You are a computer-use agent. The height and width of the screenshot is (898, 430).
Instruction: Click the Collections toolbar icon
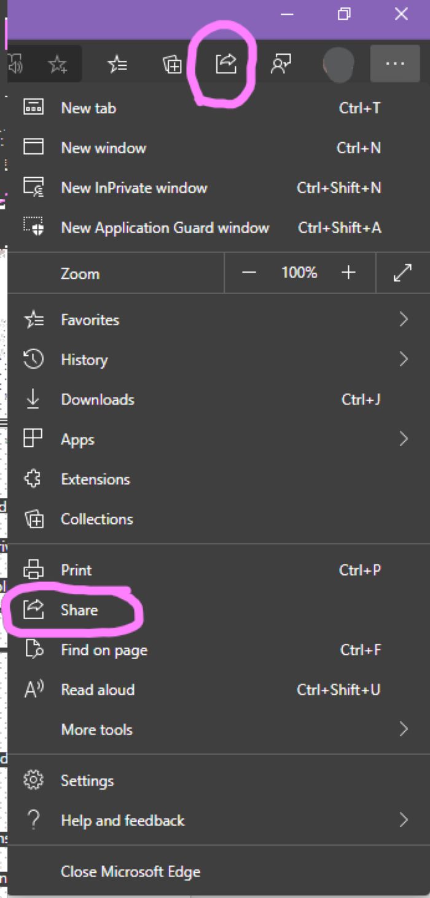(172, 64)
